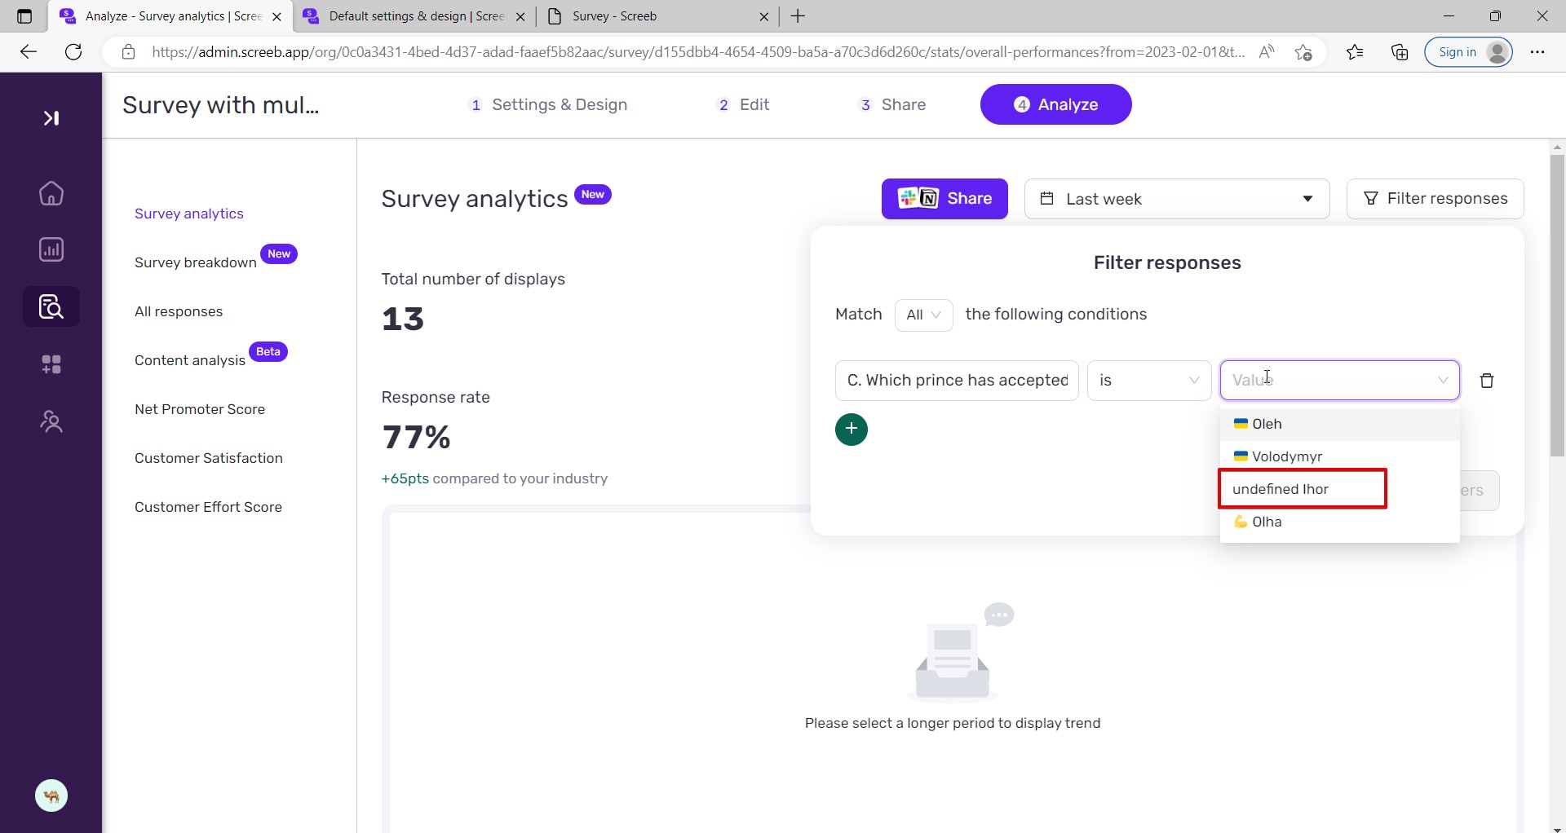Add a new condition with green plus
This screenshot has width=1566, height=833.
(852, 430)
